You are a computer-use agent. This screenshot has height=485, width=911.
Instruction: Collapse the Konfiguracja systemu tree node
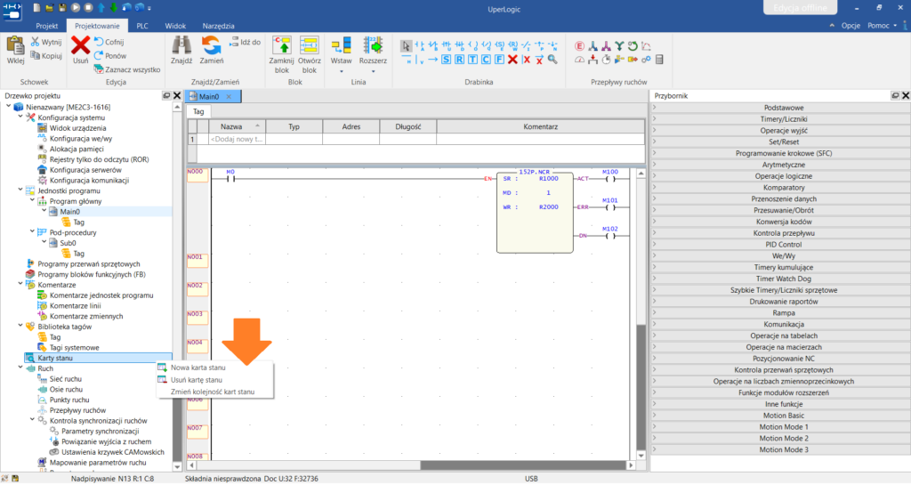tap(20, 117)
